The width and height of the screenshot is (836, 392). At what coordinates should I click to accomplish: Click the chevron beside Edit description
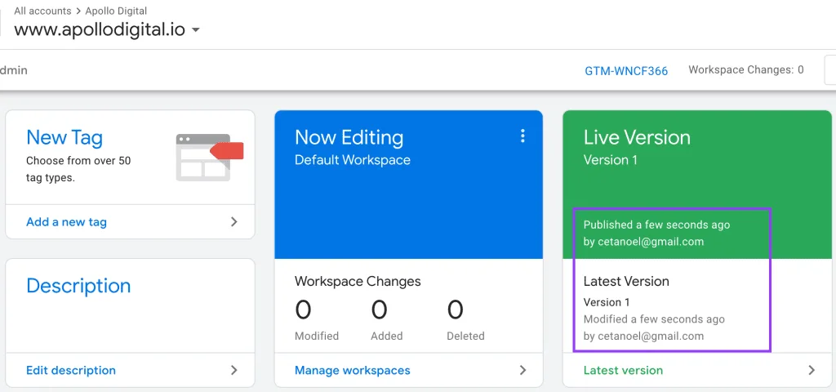[234, 370]
